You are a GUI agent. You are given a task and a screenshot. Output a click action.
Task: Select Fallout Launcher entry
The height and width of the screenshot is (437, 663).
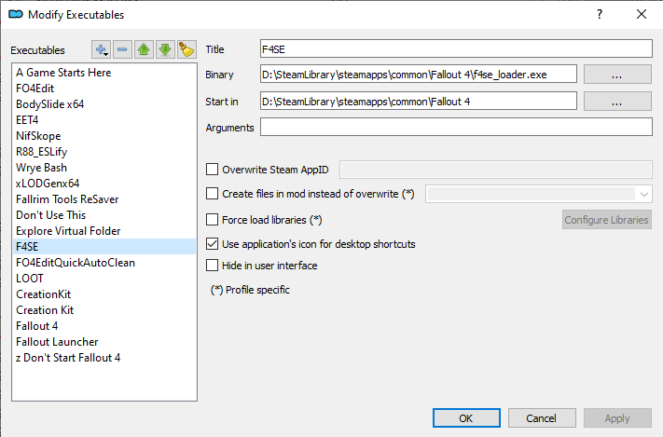[x=104, y=341]
